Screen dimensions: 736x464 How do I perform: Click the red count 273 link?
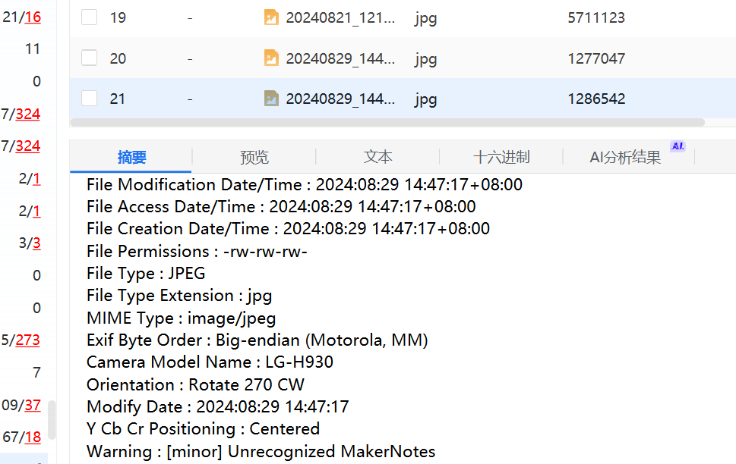(27, 340)
